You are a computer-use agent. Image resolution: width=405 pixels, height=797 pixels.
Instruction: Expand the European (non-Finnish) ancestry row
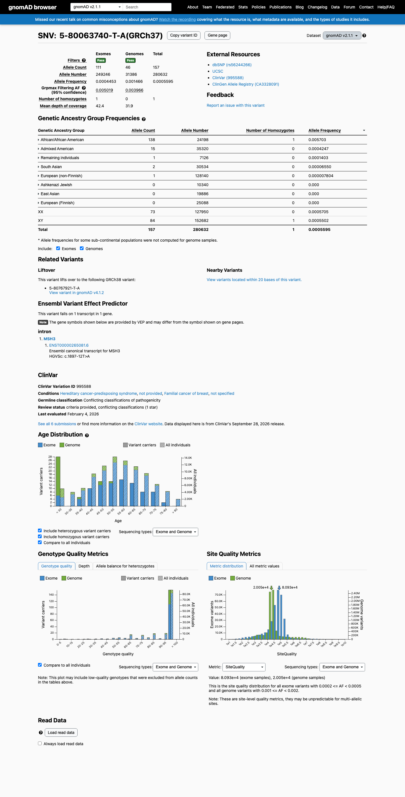[x=60, y=176]
